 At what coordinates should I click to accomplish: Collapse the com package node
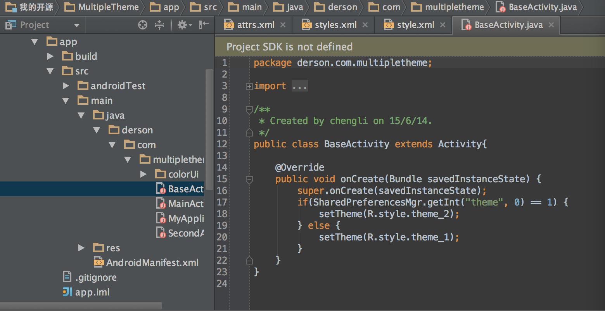(112, 145)
